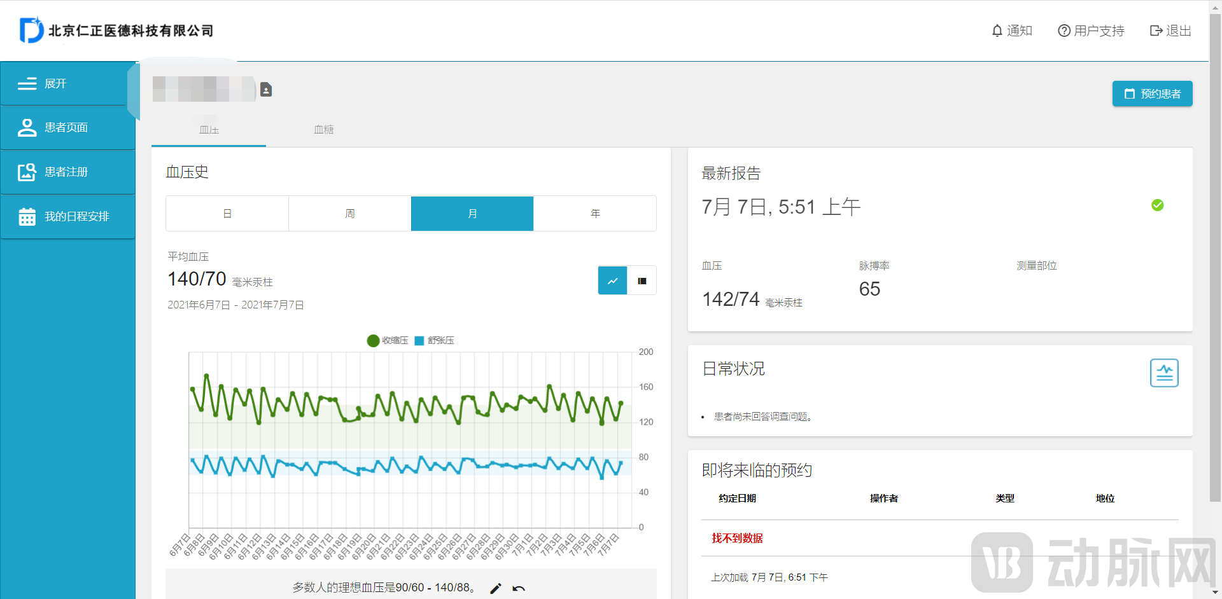Click 地位 column header
Image resolution: width=1222 pixels, height=599 pixels.
[x=1106, y=499]
